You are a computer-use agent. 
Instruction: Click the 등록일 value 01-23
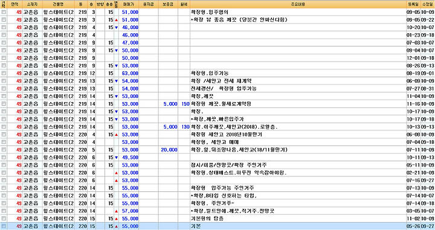(x=413, y=35)
